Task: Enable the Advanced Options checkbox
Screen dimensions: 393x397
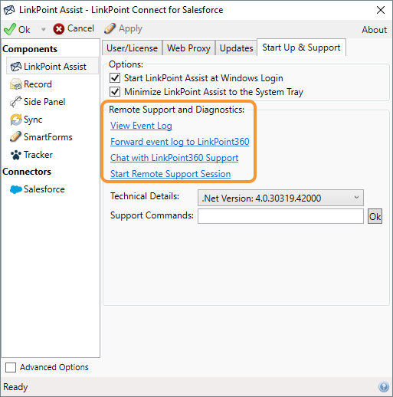Action: [x=11, y=367]
